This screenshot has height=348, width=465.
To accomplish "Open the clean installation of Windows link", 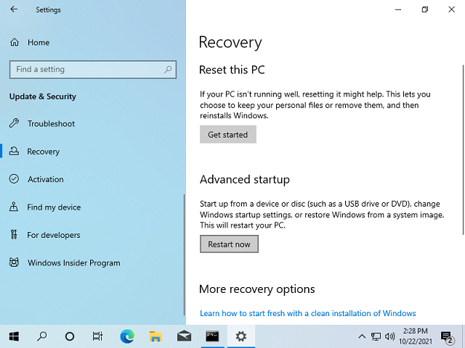I will coord(308,313).
